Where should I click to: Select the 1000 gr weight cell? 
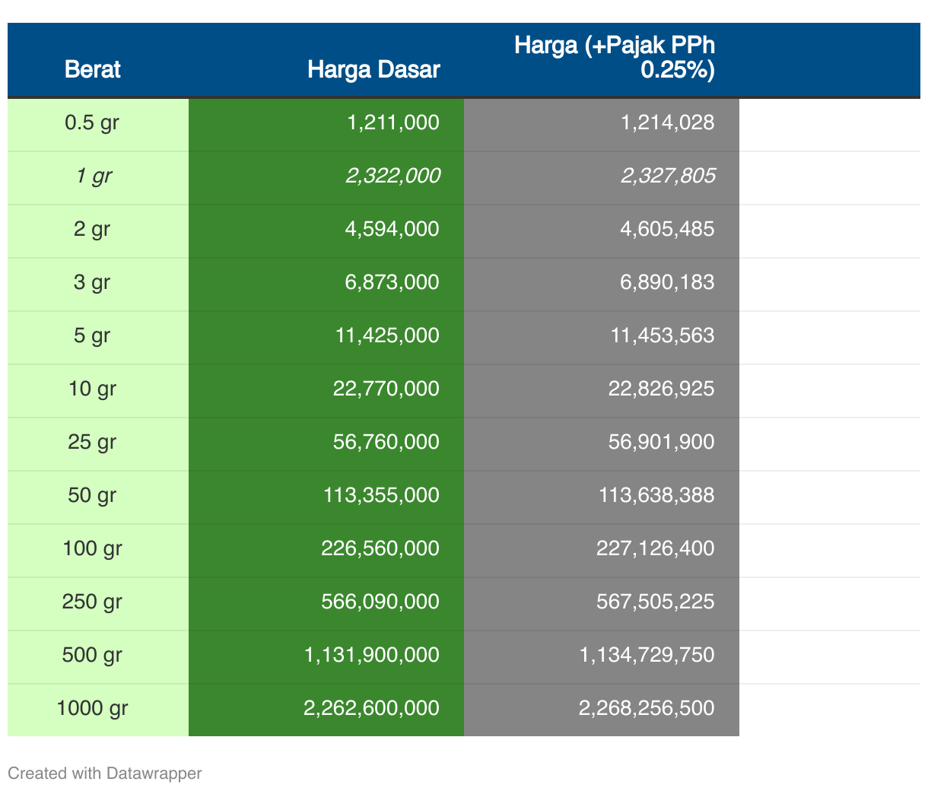point(92,708)
